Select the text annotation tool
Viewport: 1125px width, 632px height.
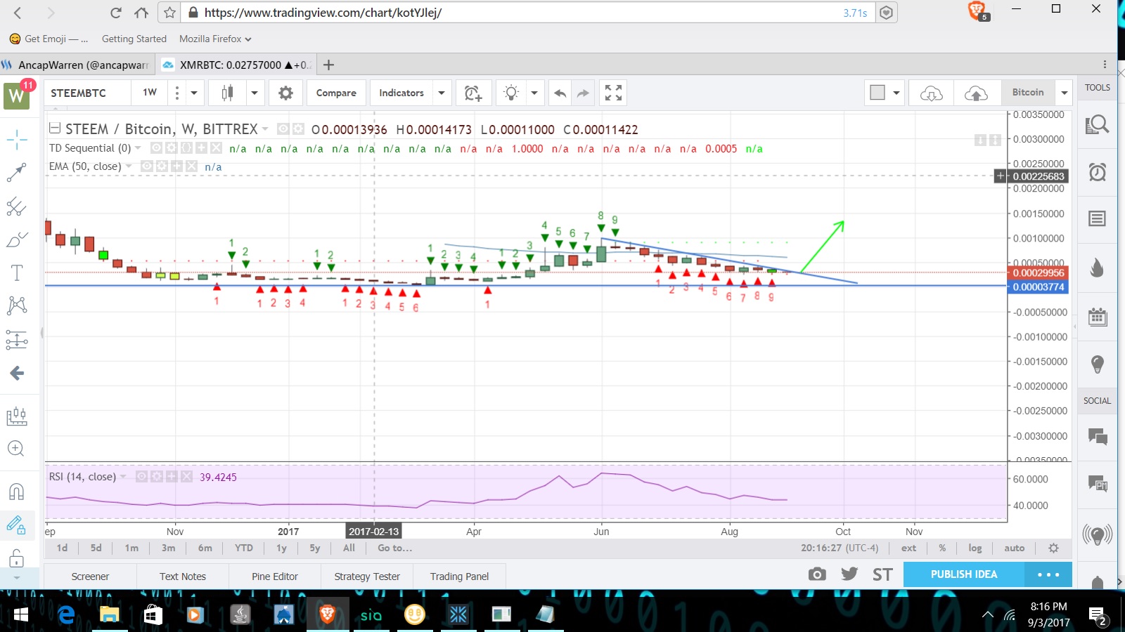(x=17, y=272)
